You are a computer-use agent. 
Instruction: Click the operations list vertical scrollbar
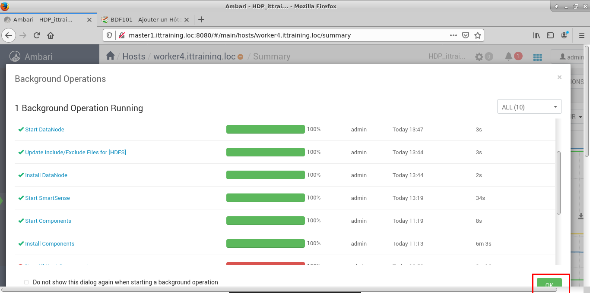click(x=558, y=182)
